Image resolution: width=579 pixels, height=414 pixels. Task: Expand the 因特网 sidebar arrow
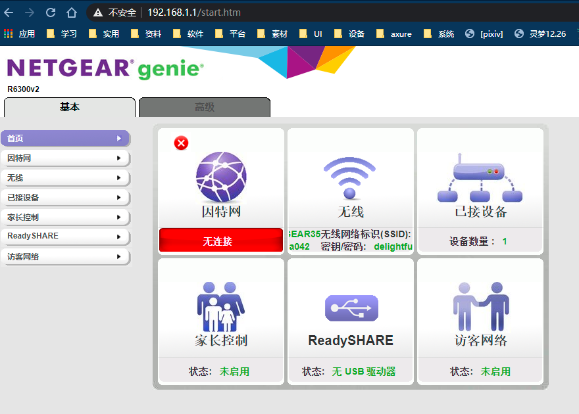tap(119, 158)
